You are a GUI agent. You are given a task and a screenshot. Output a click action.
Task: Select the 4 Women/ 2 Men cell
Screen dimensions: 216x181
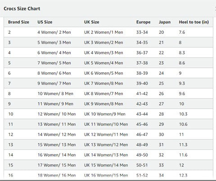[54, 32]
